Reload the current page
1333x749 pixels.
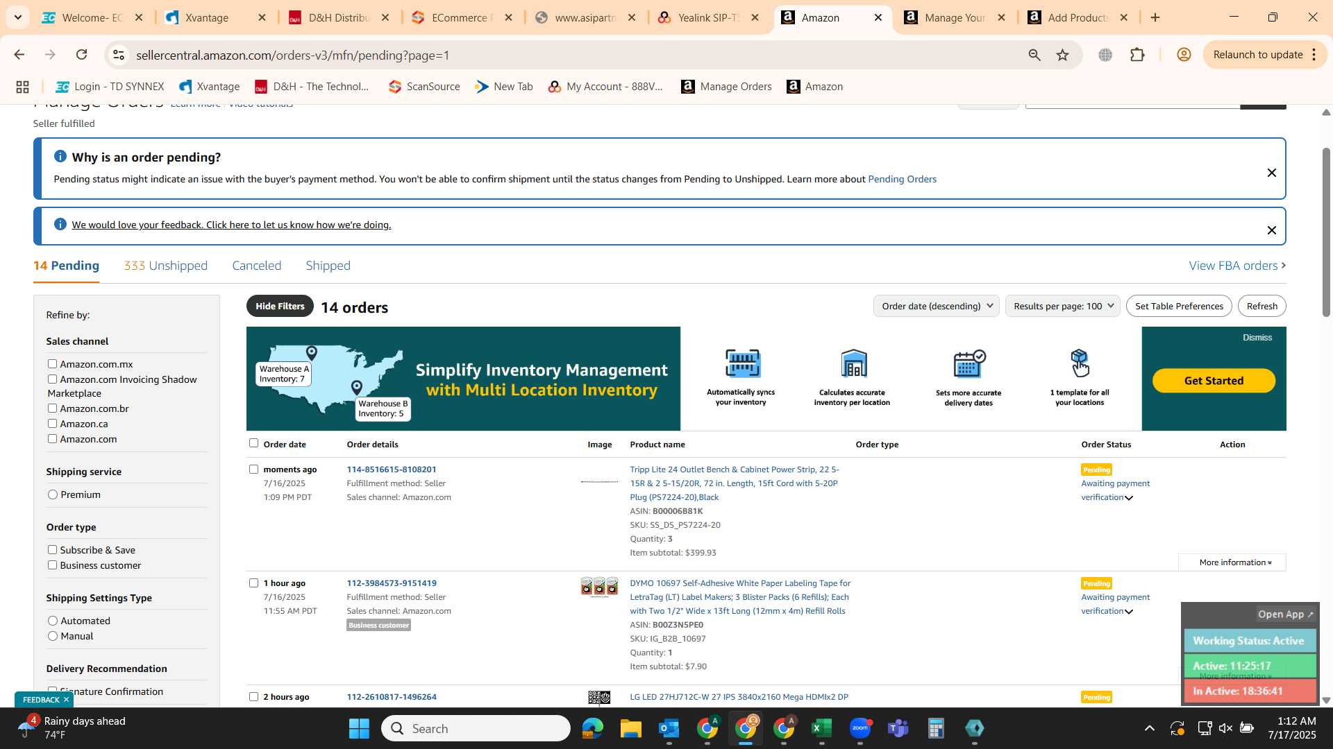(x=82, y=55)
